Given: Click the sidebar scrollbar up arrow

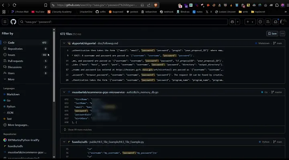Looking at the screenshot, I should [x=54, y=29].
